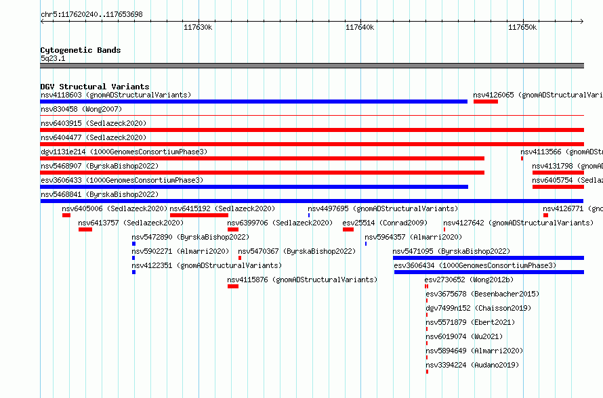Image resolution: width=603 pixels, height=398 pixels.
Task: Open nsv5470367 (ByrskaBishop2022) label
Action: pyautogui.click(x=297, y=251)
